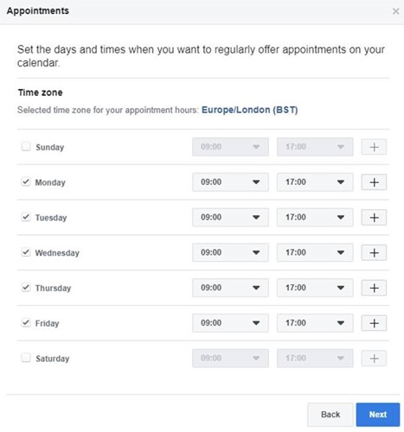The height and width of the screenshot is (432, 404).
Task: Uncheck the Wednesday checkbox
Action: click(26, 252)
